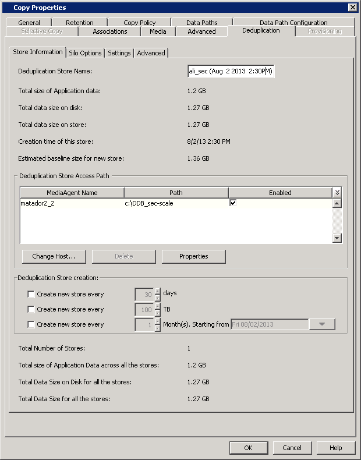Open the Starting from date dropdown
Screen dimensions: 361x460
click(322, 324)
